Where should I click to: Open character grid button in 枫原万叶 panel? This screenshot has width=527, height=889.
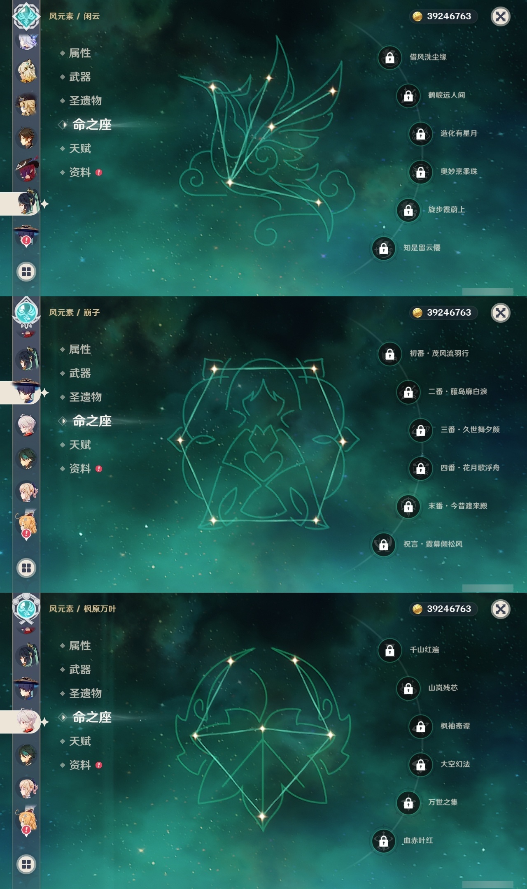pos(26,864)
